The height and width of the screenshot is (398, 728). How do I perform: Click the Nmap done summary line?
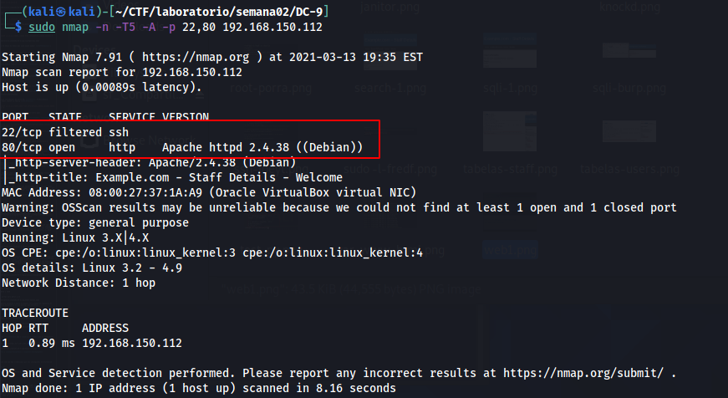(198, 388)
